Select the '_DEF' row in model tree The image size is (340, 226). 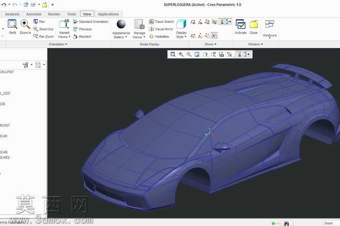[x=5, y=93]
